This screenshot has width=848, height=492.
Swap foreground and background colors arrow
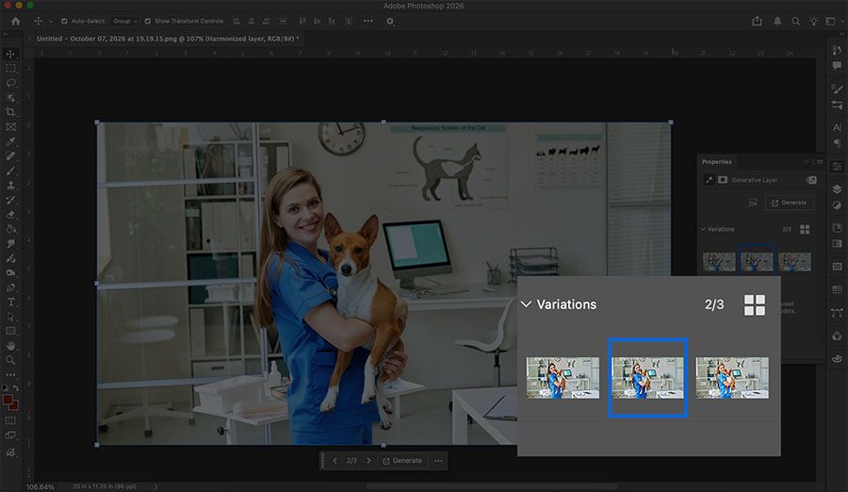tap(16, 387)
